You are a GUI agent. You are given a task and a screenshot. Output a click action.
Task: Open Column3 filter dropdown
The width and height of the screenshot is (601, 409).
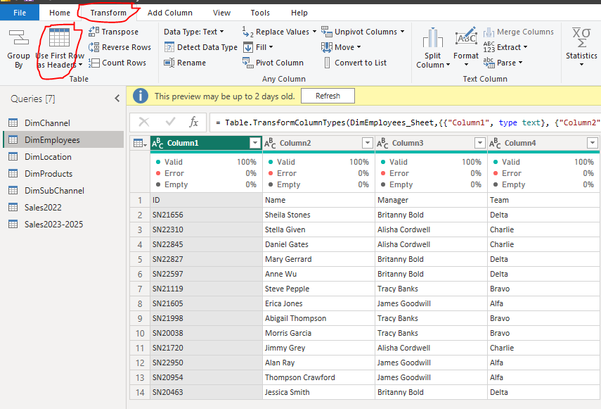tap(480, 143)
